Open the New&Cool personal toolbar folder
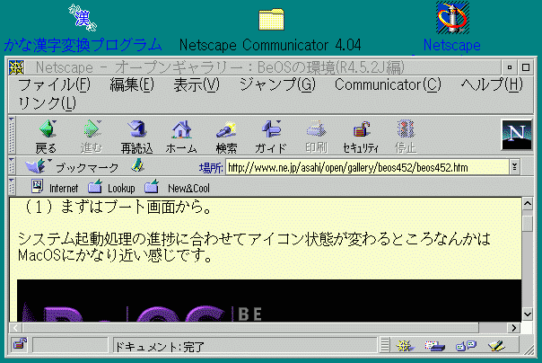542x363 pixels. click(177, 188)
